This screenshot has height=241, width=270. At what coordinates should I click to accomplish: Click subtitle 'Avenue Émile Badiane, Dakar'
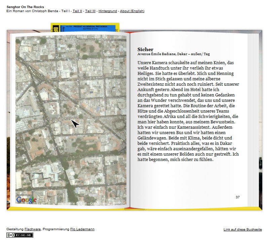coord(162,54)
